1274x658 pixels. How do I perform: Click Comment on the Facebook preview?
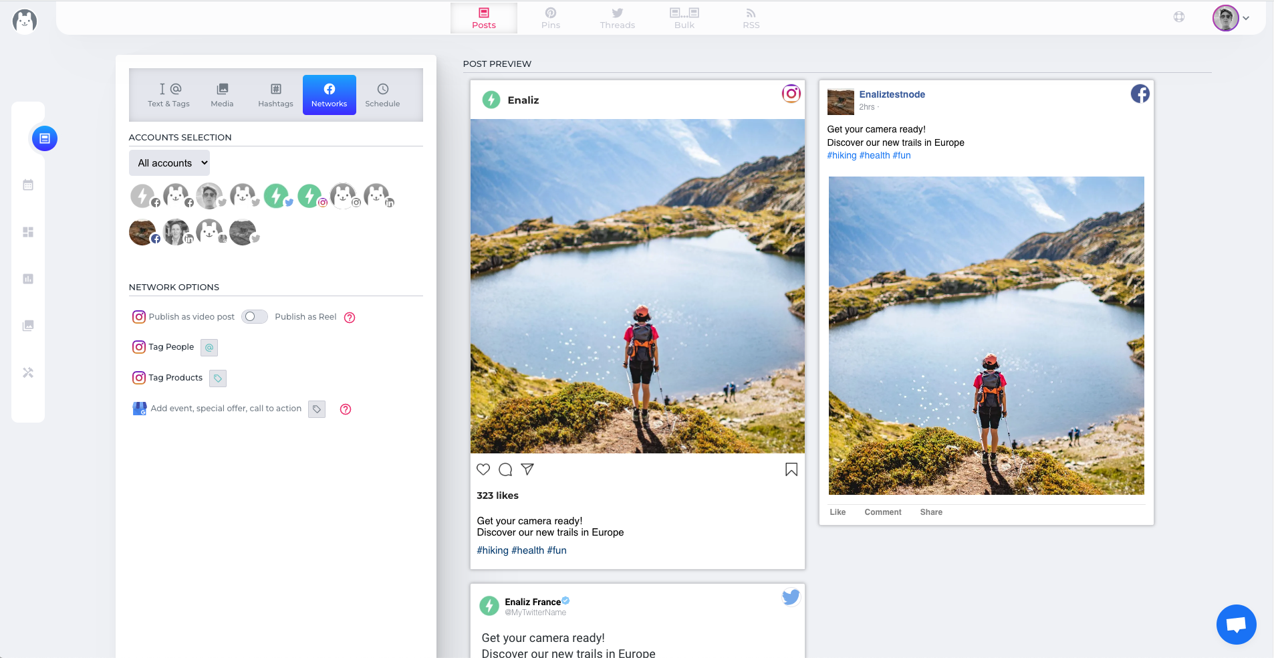click(882, 512)
